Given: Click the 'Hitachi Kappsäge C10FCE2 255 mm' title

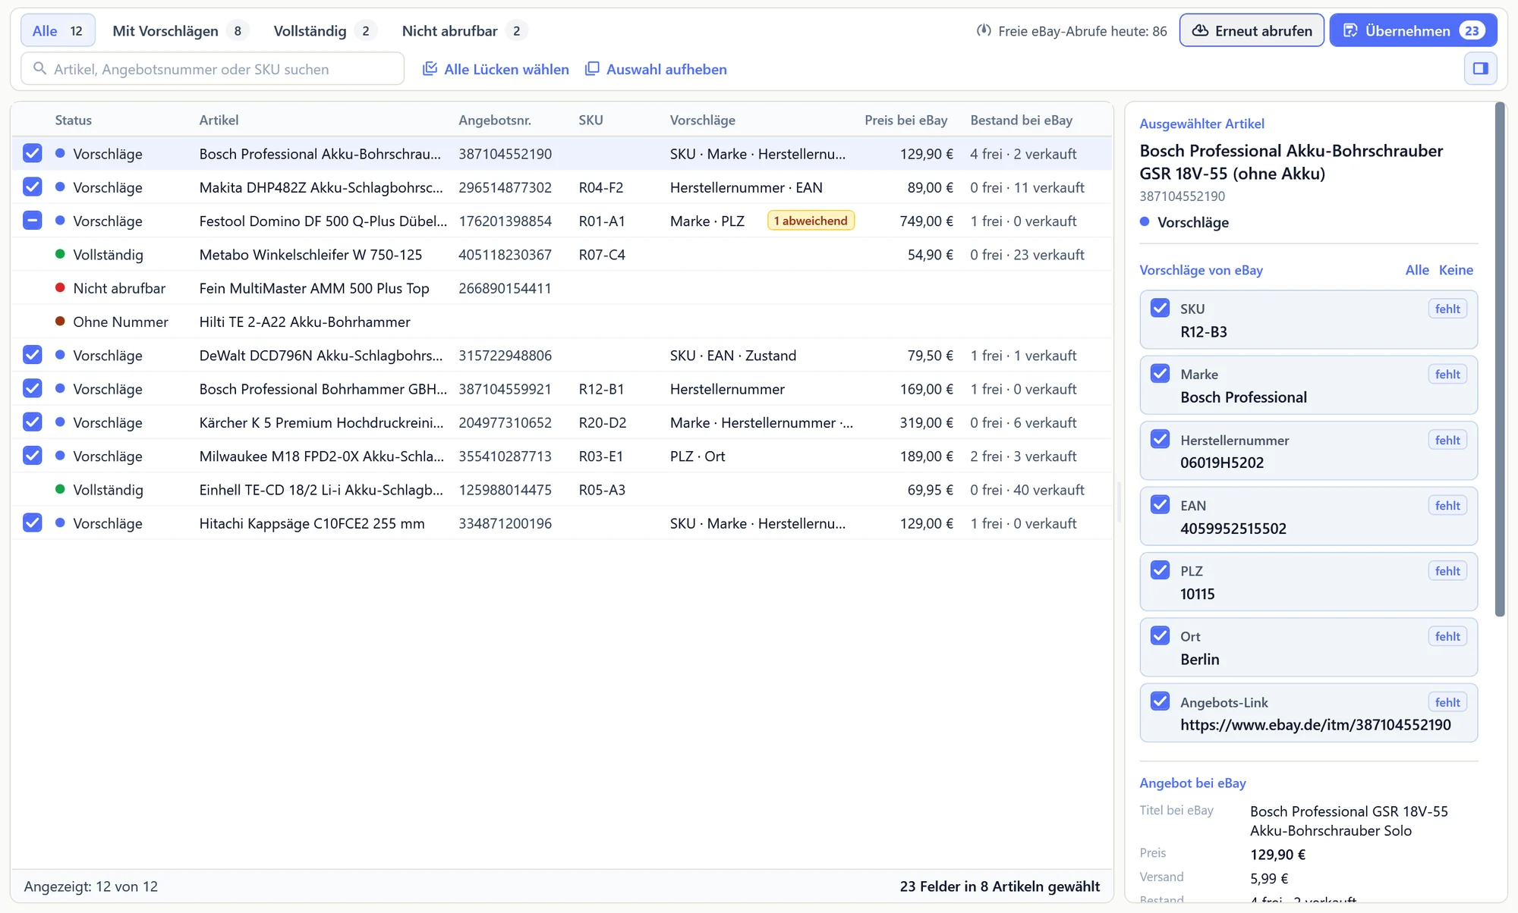Looking at the screenshot, I should (312, 523).
